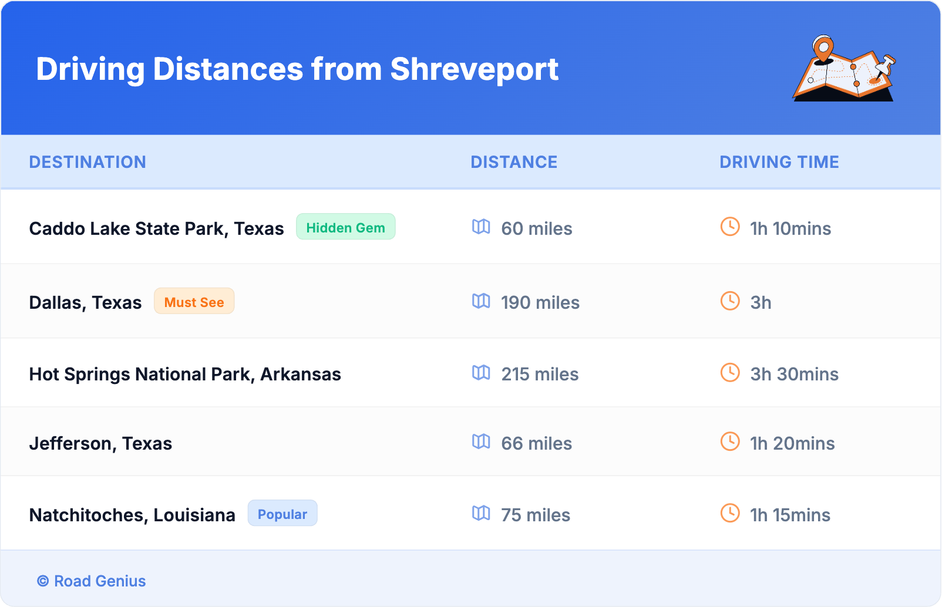This screenshot has width=942, height=607.
Task: Open Caddo Lake State Park, Texas destination
Action: pos(156,228)
